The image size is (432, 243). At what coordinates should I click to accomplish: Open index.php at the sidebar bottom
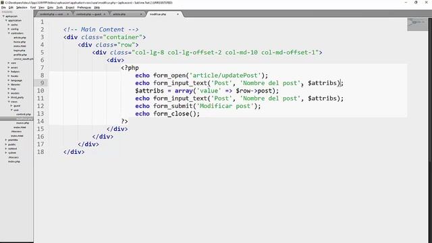click(13, 161)
